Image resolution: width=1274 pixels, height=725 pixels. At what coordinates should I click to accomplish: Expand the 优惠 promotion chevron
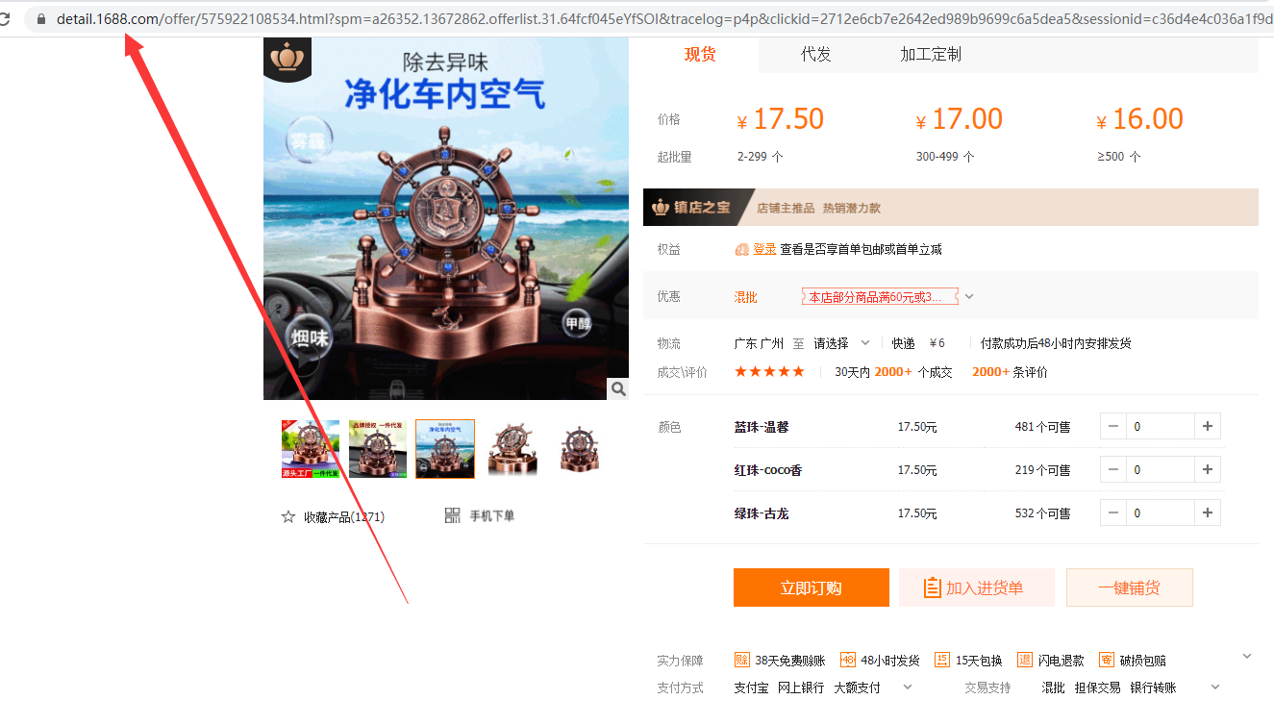(x=969, y=296)
